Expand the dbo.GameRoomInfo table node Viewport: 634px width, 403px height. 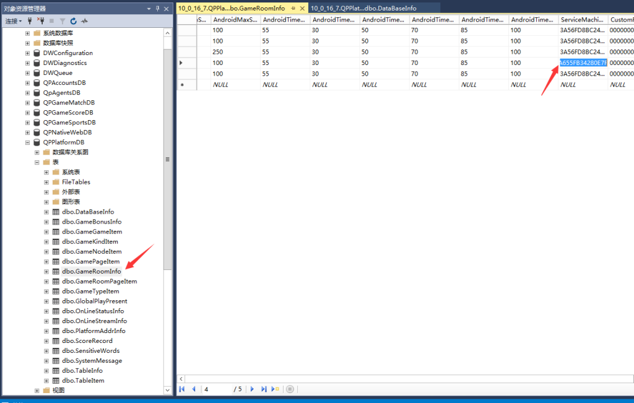(46, 271)
